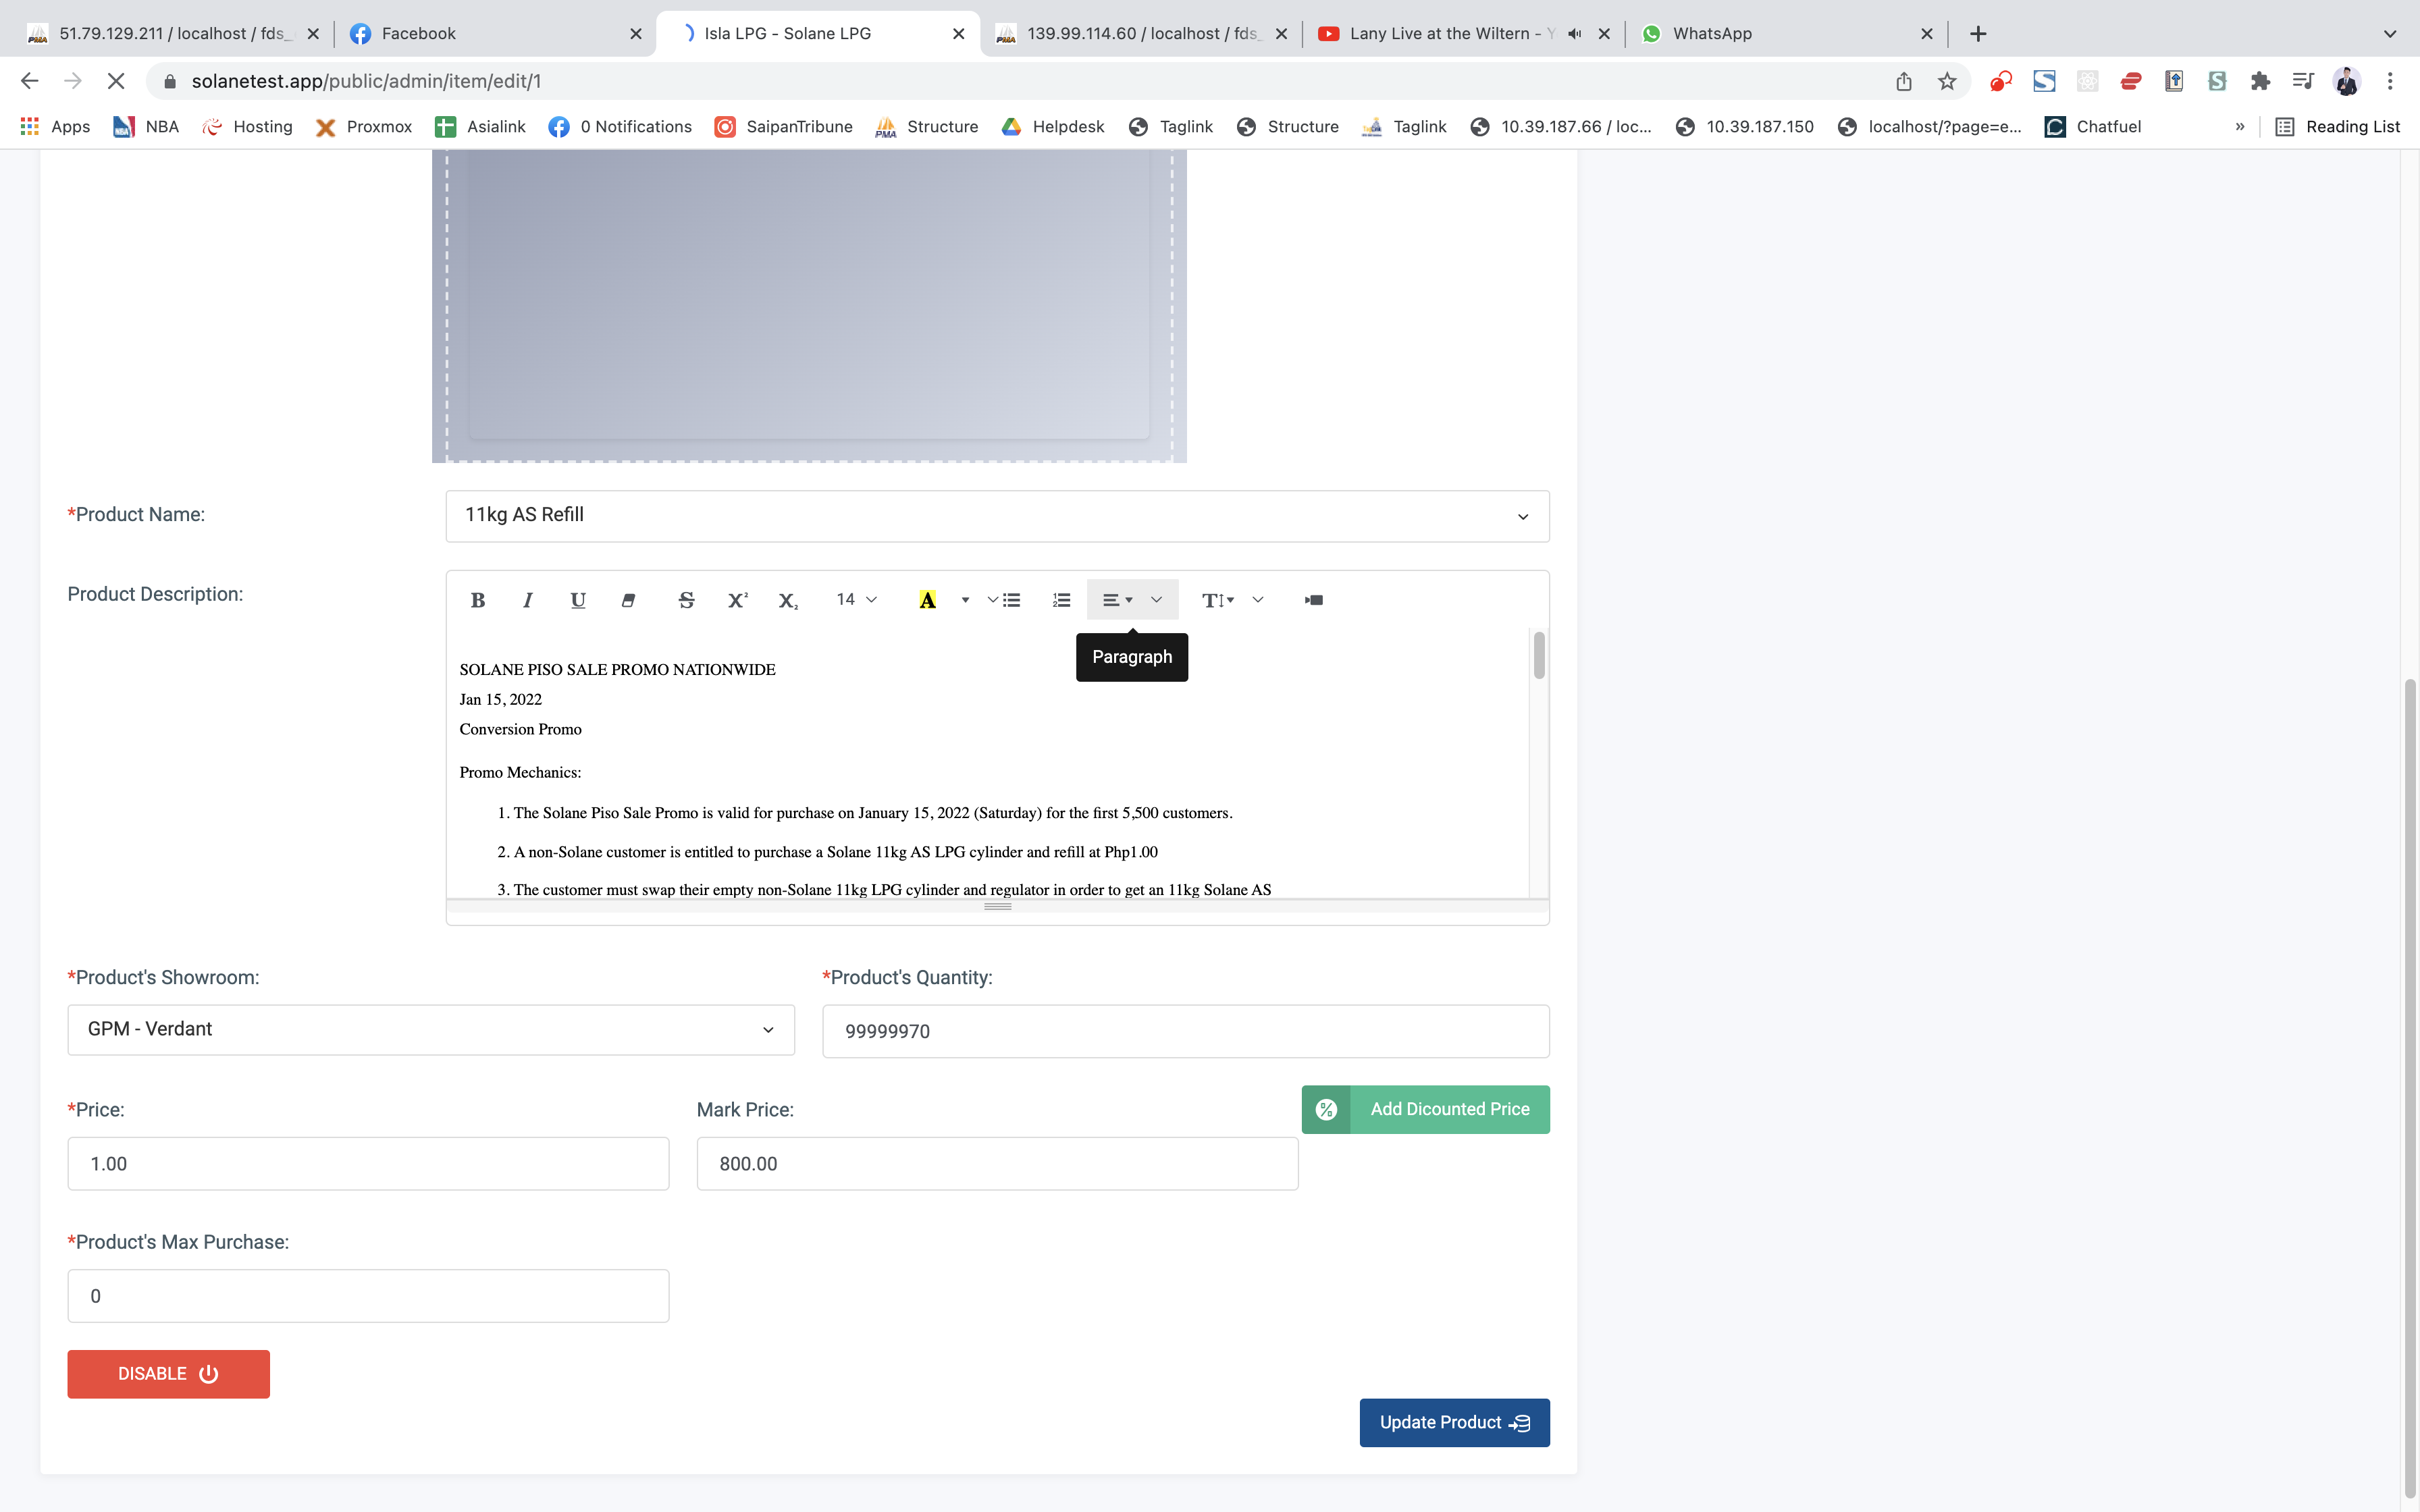Open the Chrome profile avatar
The image size is (2420, 1512).
2346,81
